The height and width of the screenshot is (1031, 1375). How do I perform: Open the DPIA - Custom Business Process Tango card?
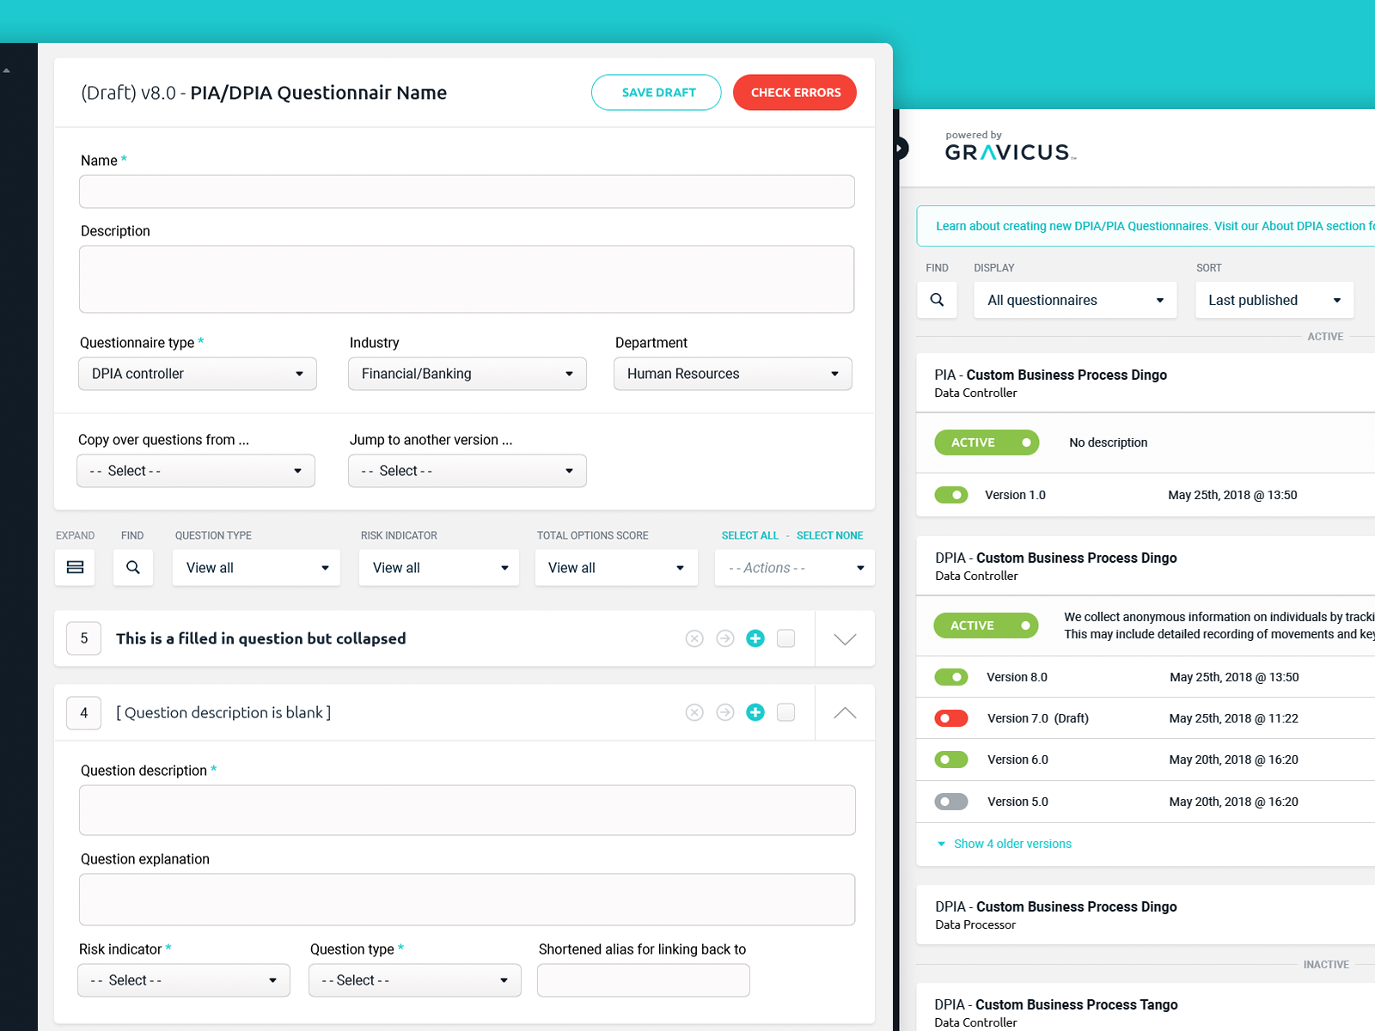click(1146, 1009)
